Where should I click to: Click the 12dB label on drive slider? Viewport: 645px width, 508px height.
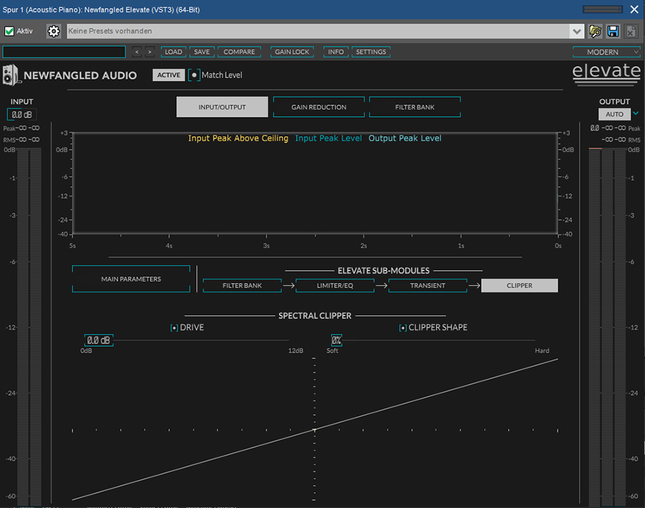pyautogui.click(x=296, y=350)
